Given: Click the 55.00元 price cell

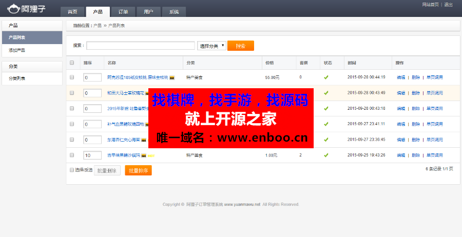Looking at the screenshot, I should point(273,78).
